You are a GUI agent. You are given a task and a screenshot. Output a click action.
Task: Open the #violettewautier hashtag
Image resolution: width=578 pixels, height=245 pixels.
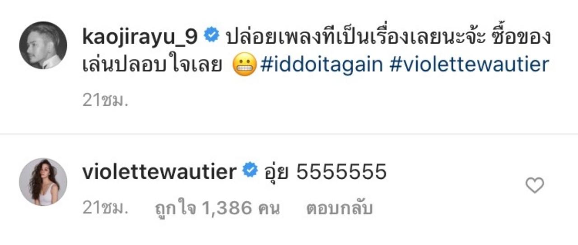point(468,65)
